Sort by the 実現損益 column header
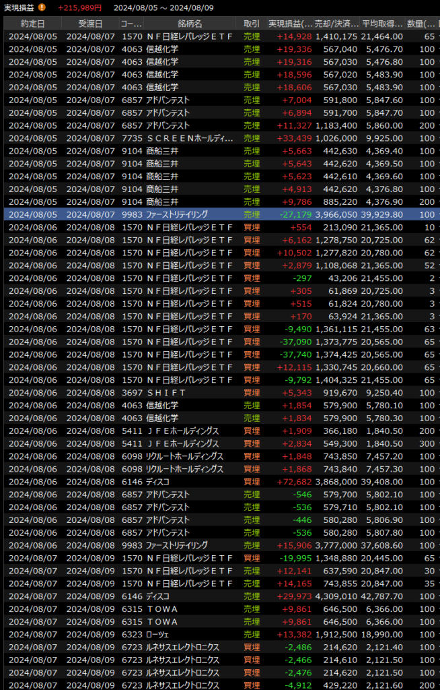 290,24
